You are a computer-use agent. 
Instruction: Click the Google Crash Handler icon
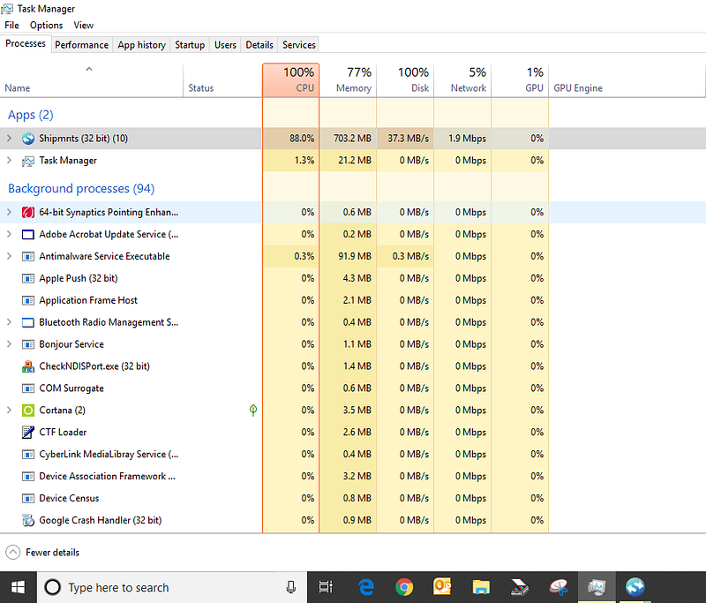pos(28,520)
